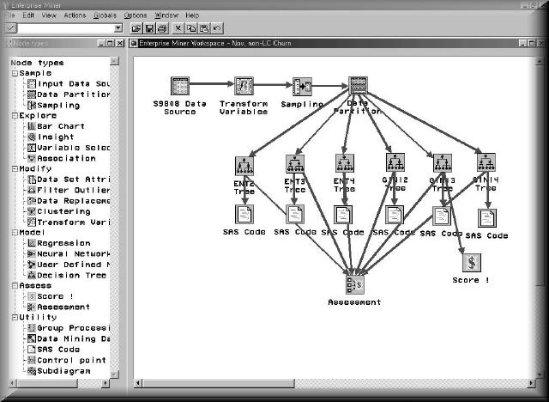Image resolution: width=549 pixels, height=402 pixels.
Task: Select the Assessment node in workspace
Action: pyautogui.click(x=355, y=284)
